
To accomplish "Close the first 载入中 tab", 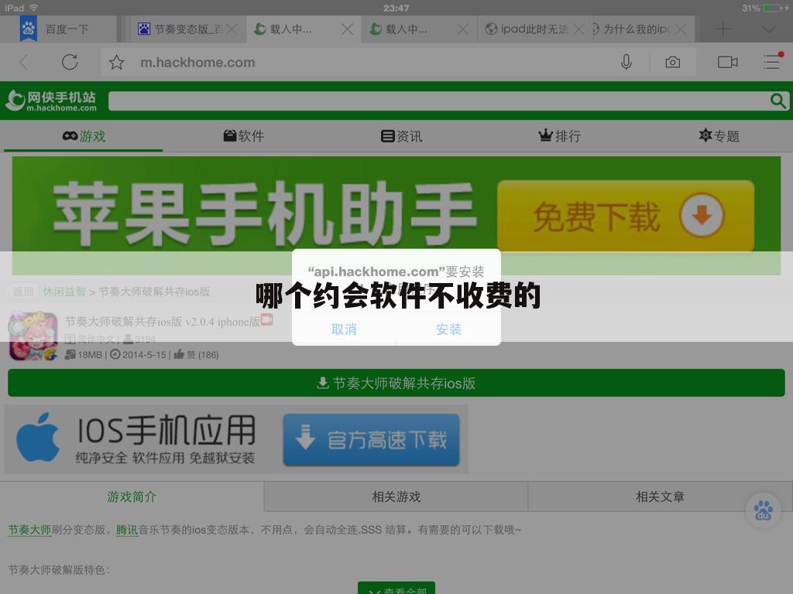I will point(347,29).
